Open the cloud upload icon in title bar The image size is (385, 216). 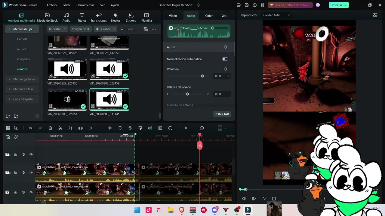click(255, 5)
